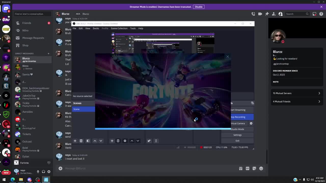Configure Virtual Camera gear icon in OBS

[251, 124]
